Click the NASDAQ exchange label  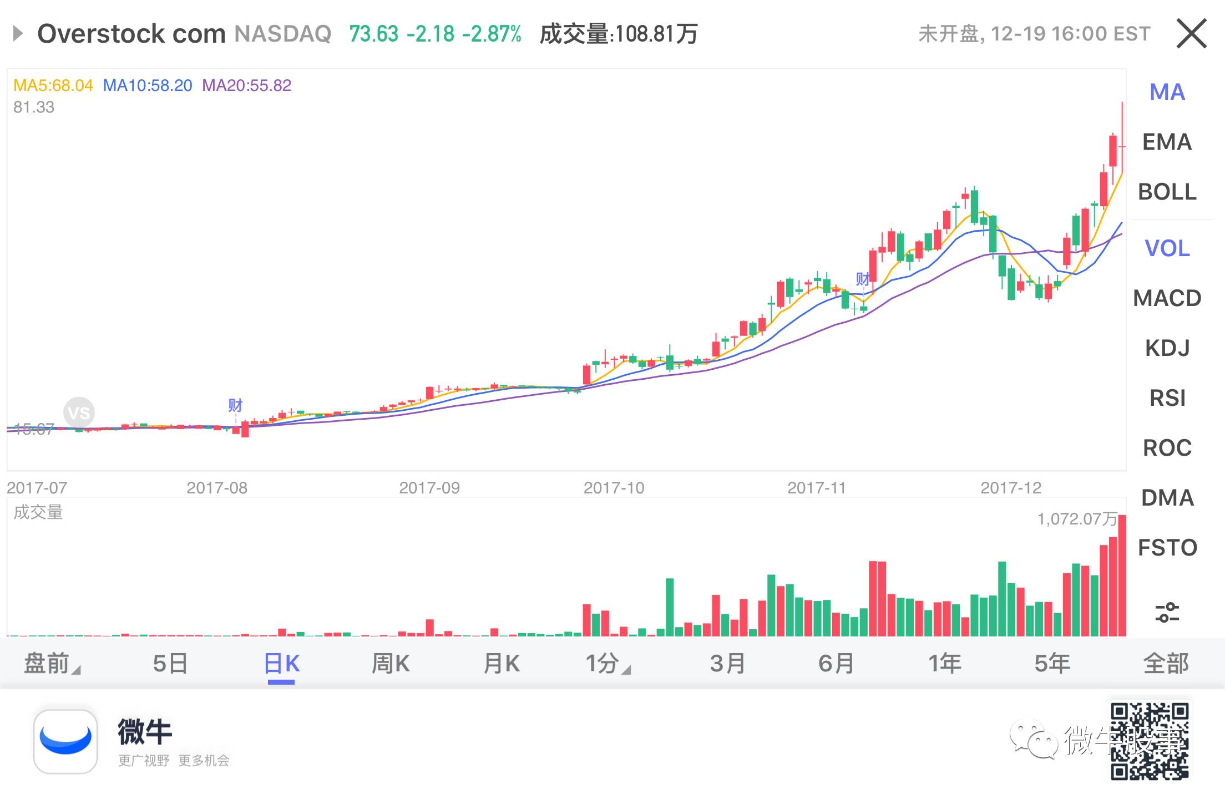click(x=283, y=34)
